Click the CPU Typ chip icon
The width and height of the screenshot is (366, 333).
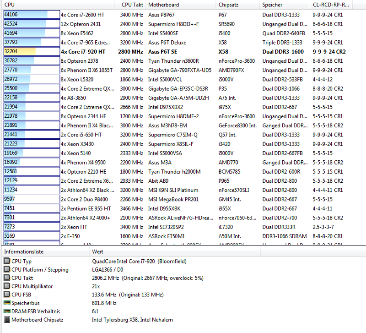[7, 261]
